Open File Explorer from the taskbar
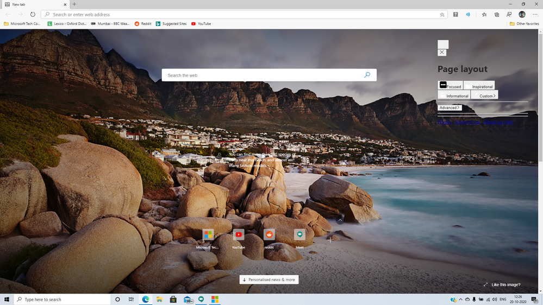 pyautogui.click(x=159, y=300)
